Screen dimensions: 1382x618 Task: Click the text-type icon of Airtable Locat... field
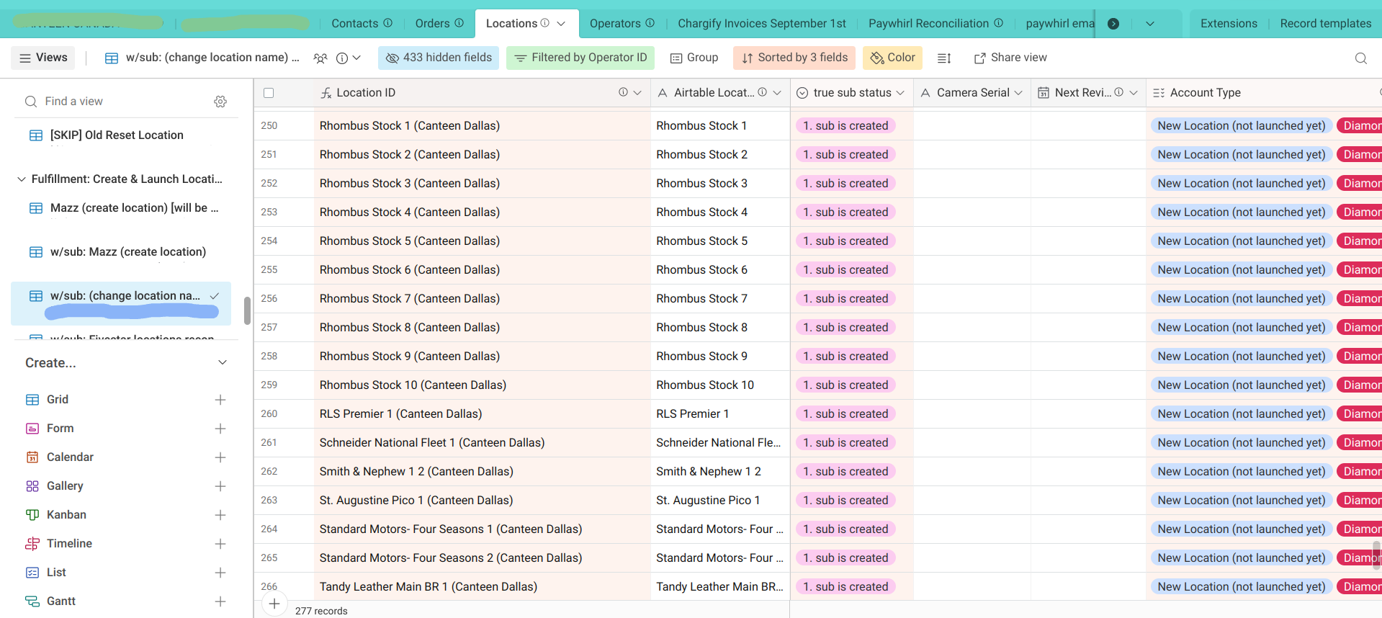[663, 93]
